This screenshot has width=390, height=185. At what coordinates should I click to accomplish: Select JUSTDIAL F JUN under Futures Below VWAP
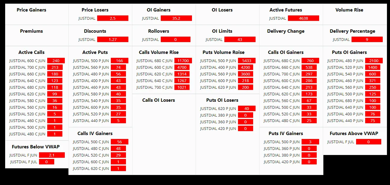[x=23, y=155]
